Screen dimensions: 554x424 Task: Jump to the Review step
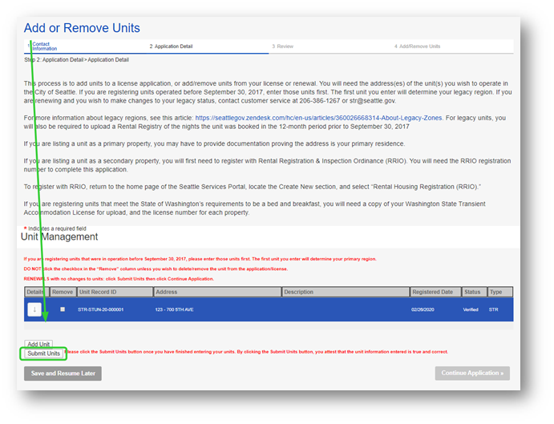(283, 46)
